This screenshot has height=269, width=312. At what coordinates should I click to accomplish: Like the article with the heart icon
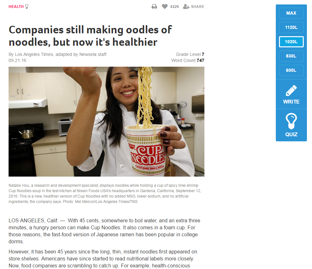164,7
